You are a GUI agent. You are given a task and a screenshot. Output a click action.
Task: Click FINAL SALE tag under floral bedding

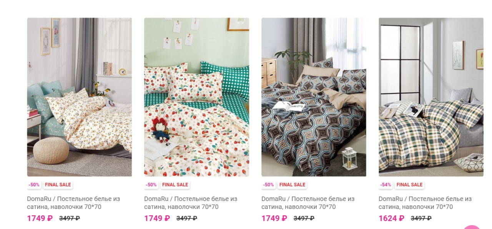click(x=58, y=185)
